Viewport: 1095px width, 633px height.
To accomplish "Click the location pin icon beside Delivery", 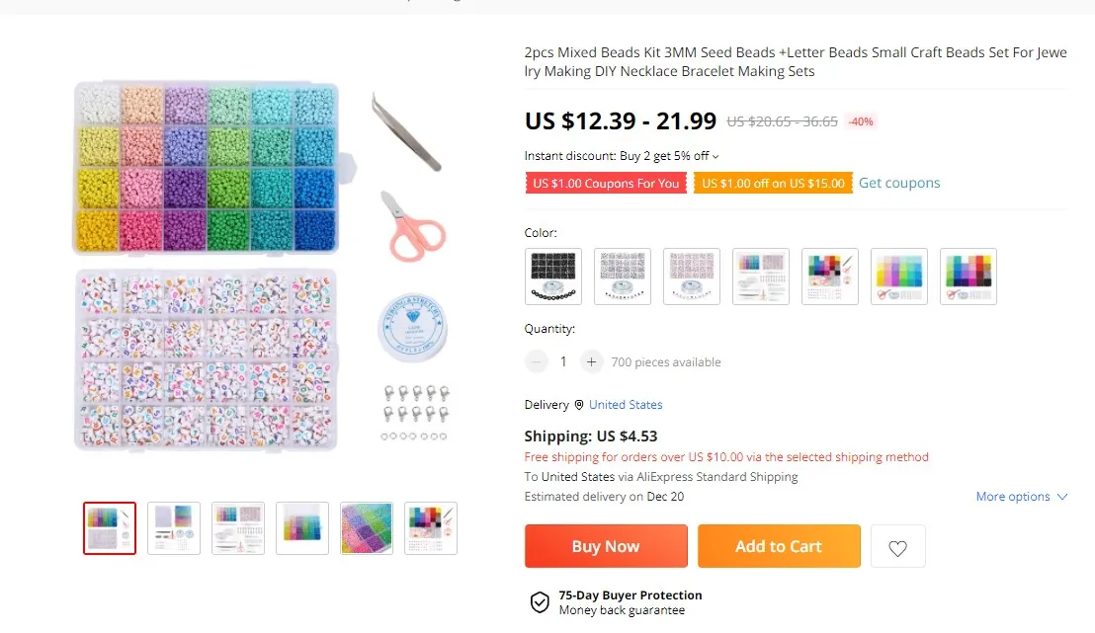I will pyautogui.click(x=579, y=405).
